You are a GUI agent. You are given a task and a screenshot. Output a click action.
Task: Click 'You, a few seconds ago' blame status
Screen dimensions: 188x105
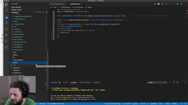click(x=112, y=104)
